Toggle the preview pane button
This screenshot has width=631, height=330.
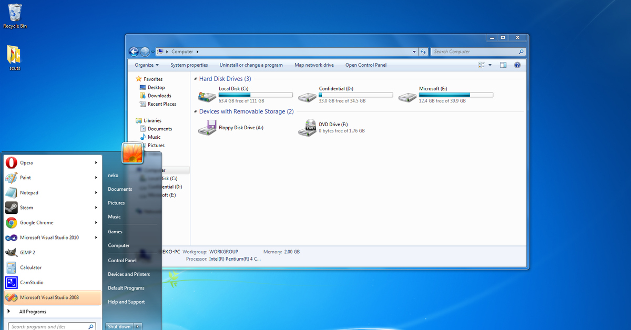tap(503, 65)
